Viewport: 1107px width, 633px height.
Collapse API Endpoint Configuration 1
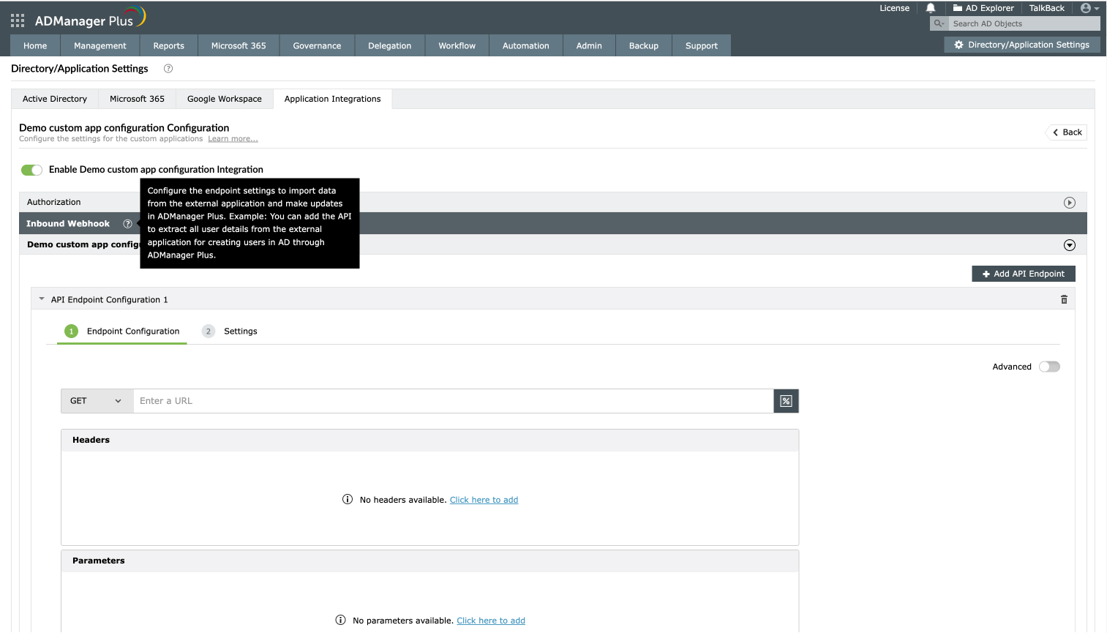pyautogui.click(x=41, y=299)
